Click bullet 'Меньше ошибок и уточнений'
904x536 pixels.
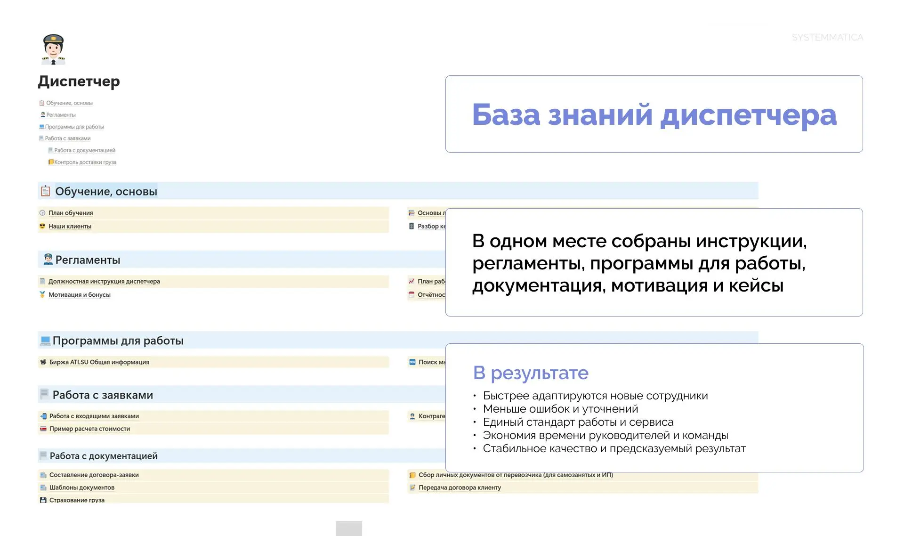click(x=560, y=409)
